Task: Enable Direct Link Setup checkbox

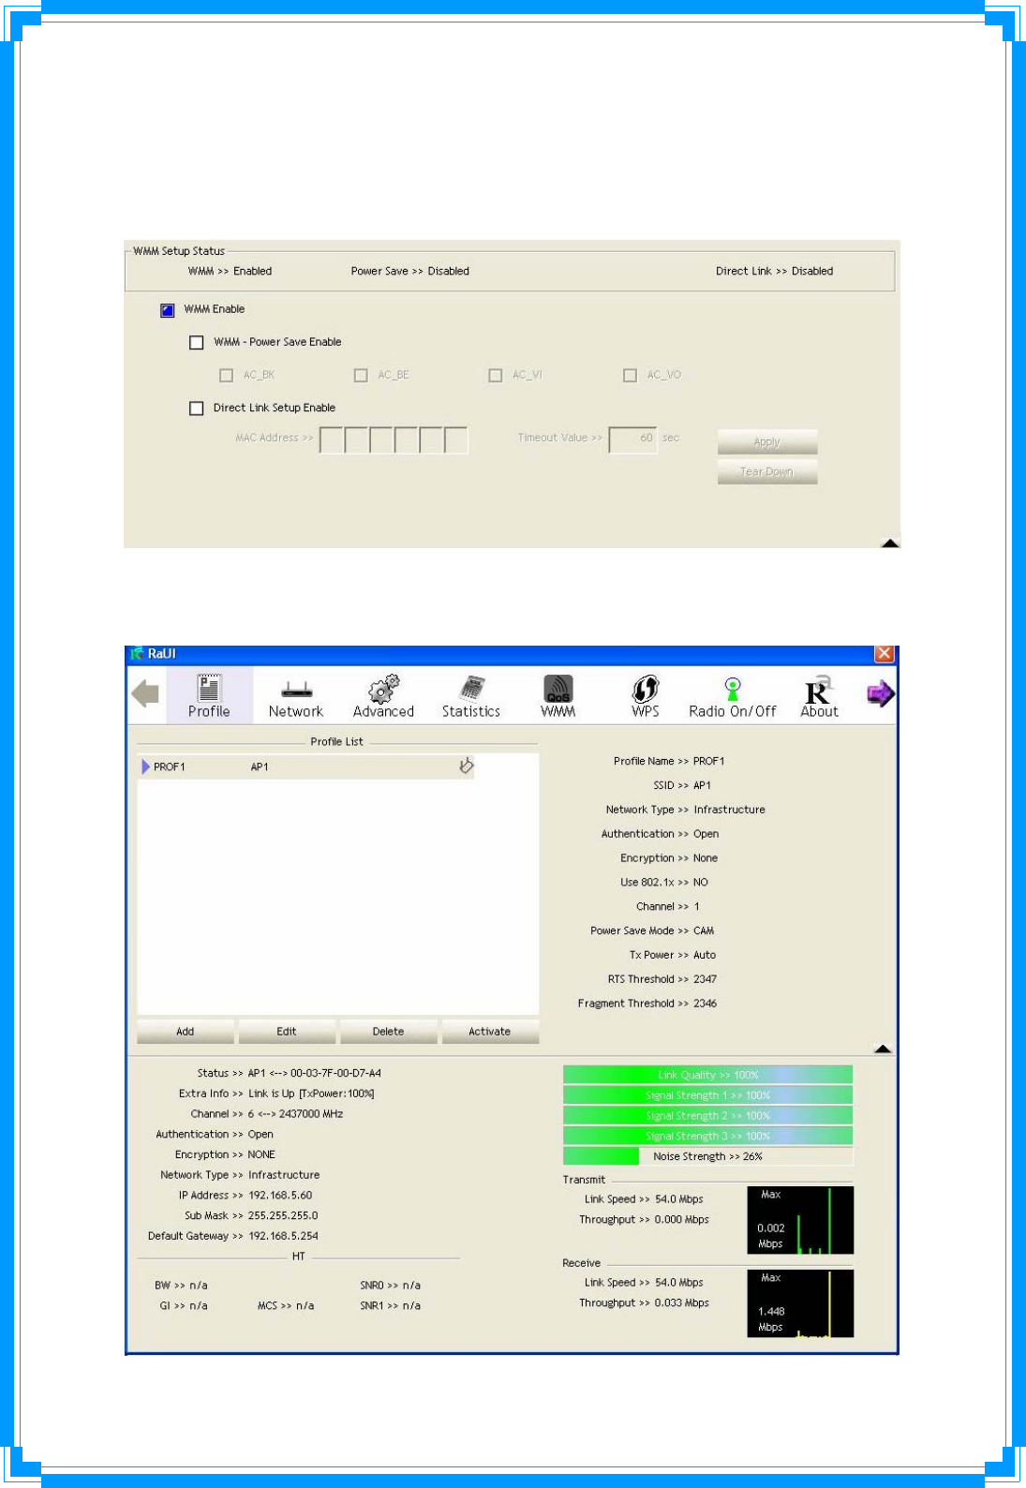Action: pyautogui.click(x=197, y=409)
